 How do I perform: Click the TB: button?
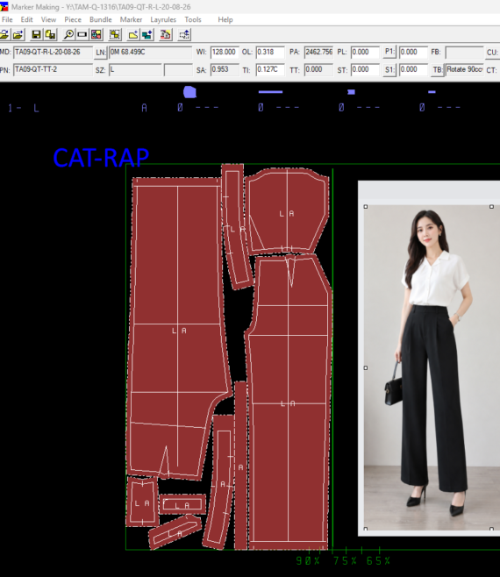point(438,70)
